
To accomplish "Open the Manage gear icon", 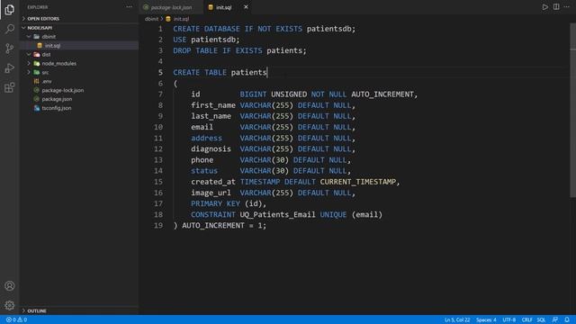I will pos(10,305).
